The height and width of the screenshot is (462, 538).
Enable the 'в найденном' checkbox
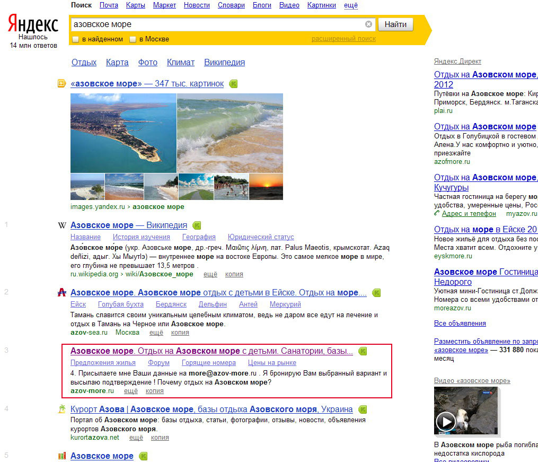tap(75, 39)
